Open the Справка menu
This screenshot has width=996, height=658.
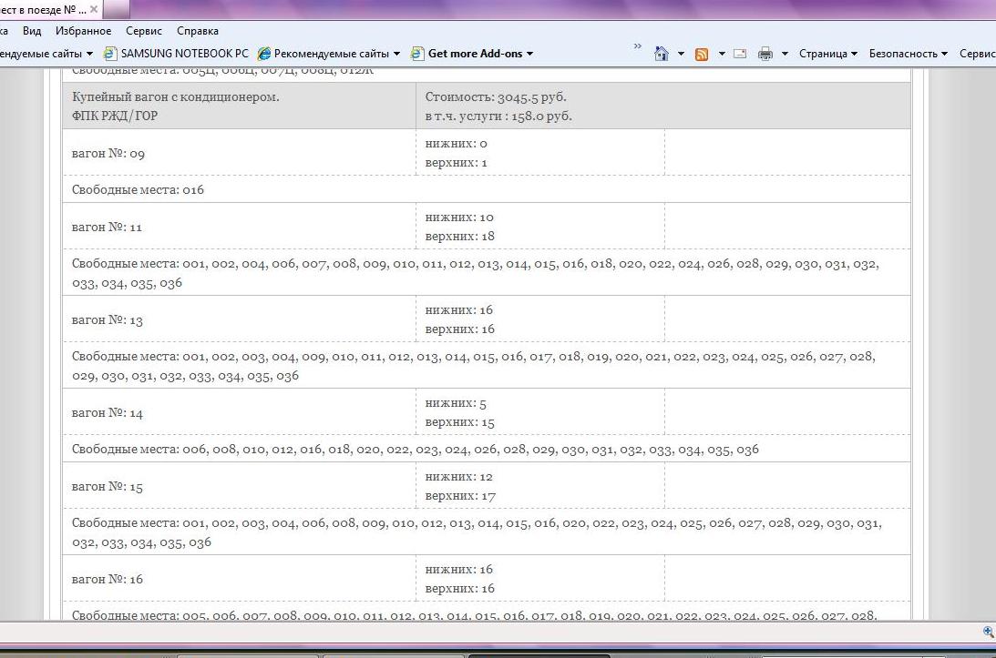pos(197,31)
